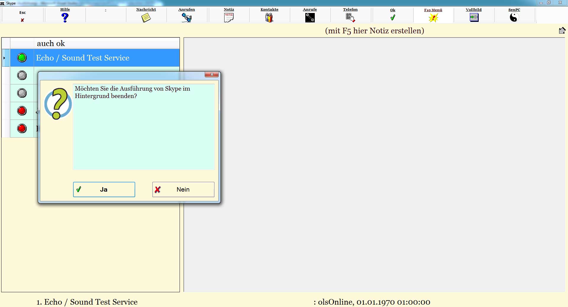Open the Kontakte icon
The height and width of the screenshot is (307, 568).
269,18
